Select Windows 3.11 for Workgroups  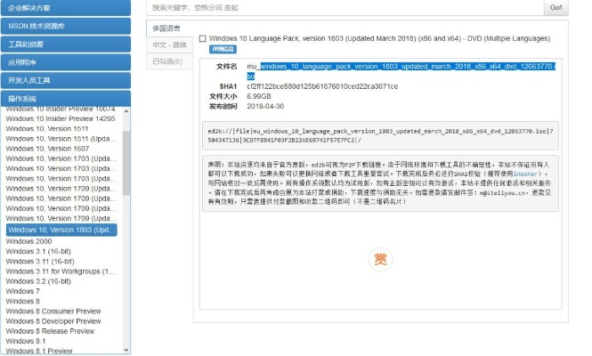61,271
